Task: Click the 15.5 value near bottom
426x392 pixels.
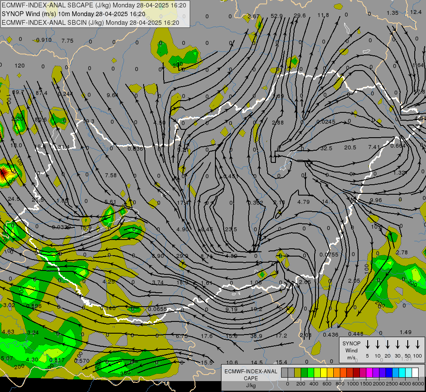Action: click(207, 363)
